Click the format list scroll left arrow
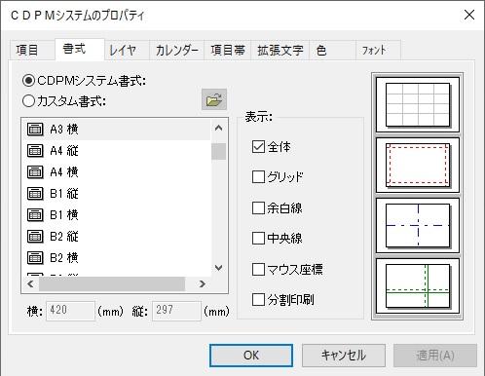Viewport: 485px width, 376px height. pos(30,284)
